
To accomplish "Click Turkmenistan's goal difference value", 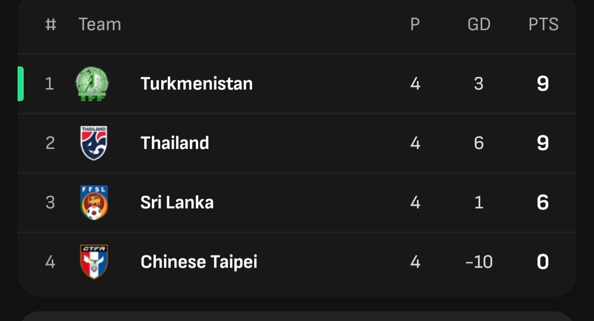I will (x=479, y=84).
